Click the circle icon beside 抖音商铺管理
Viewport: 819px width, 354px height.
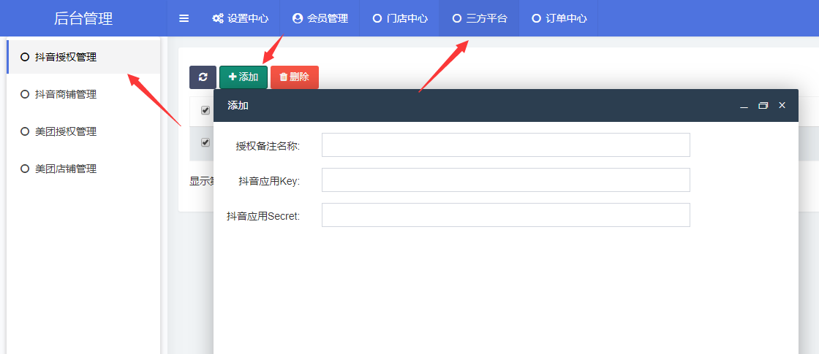(25, 94)
